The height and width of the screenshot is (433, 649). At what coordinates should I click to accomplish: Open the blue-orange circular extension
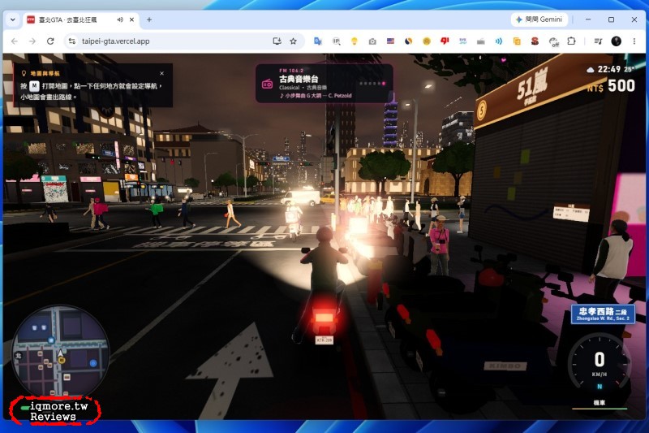click(409, 41)
